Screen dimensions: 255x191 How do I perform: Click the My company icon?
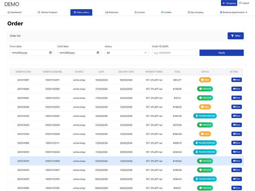(x=189, y=12)
